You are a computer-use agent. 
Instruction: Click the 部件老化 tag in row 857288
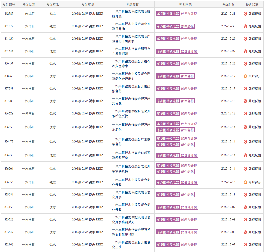[187, 101]
